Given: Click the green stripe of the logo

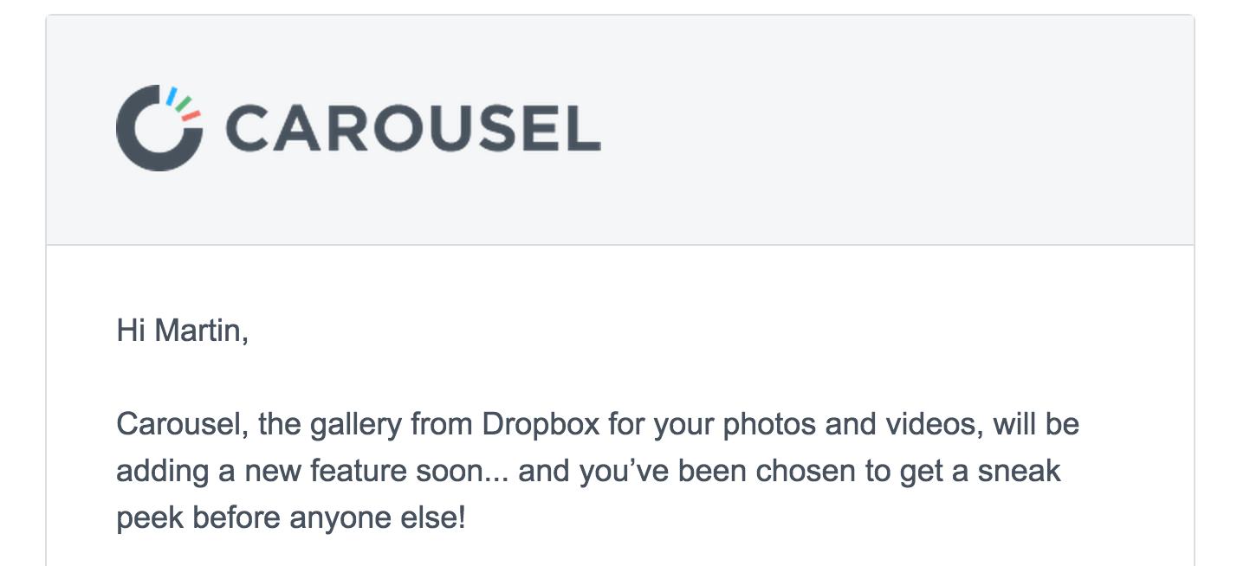Looking at the screenshot, I should [185, 103].
